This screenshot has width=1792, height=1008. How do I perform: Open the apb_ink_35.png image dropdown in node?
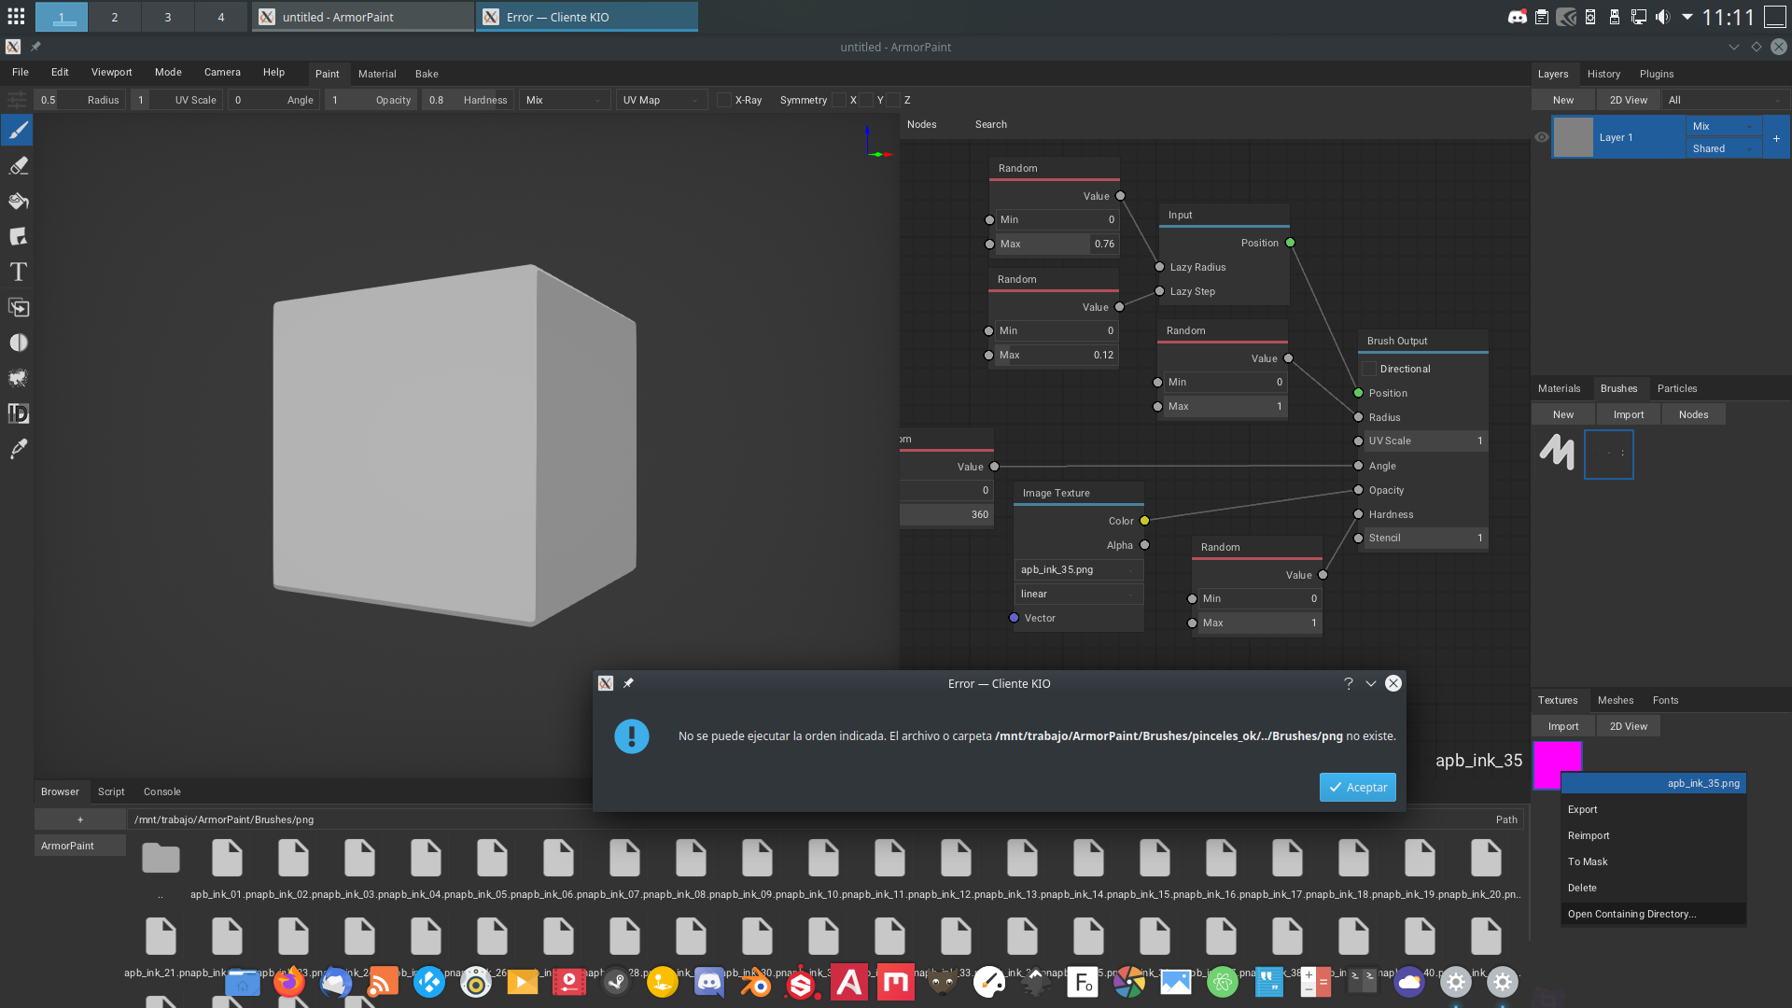pos(1078,569)
